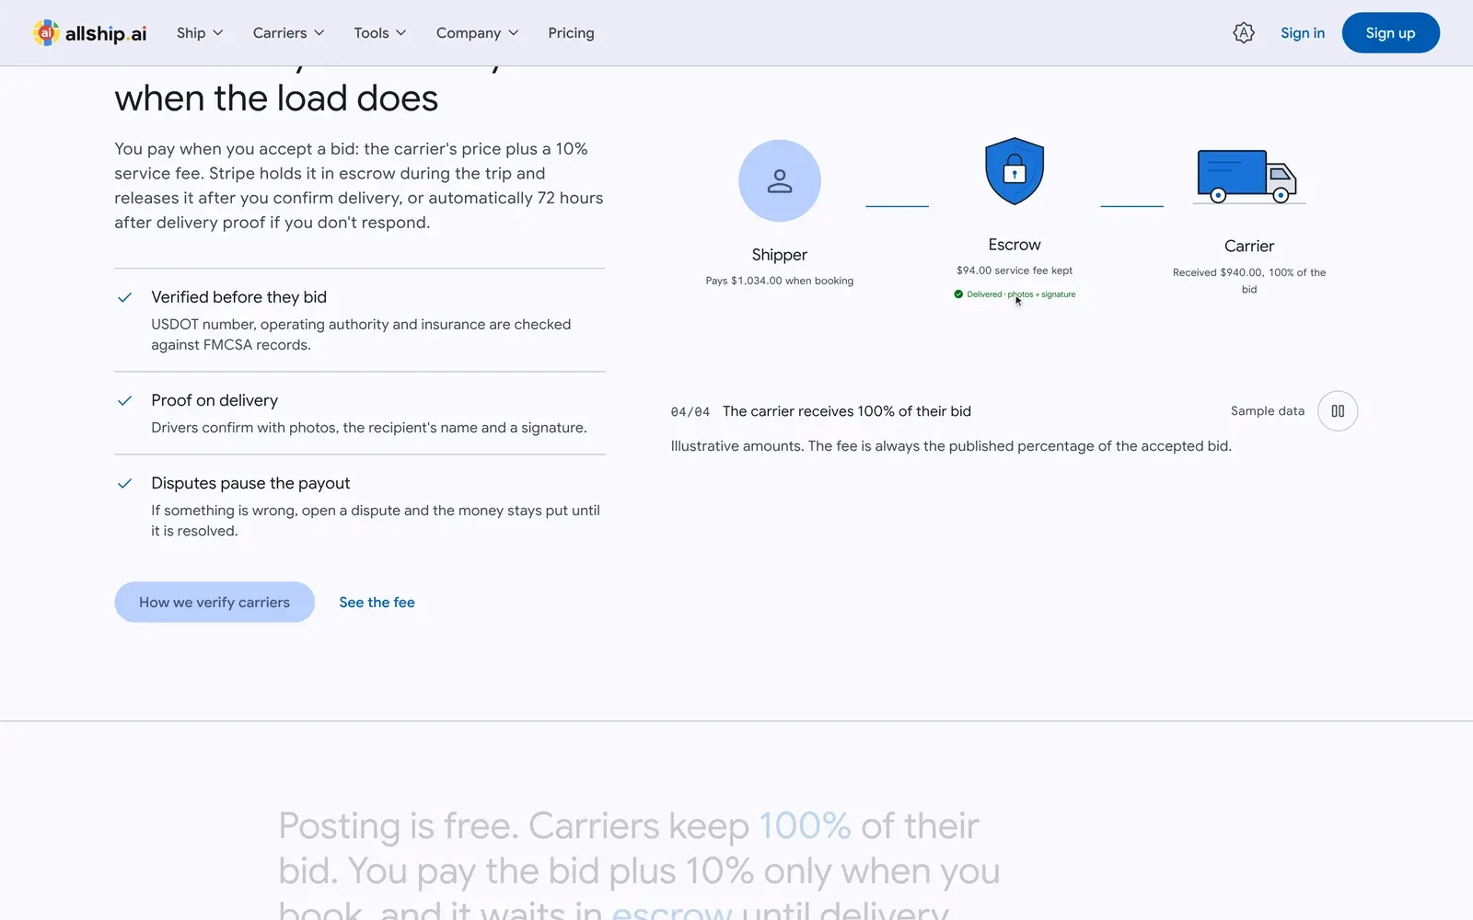The width and height of the screenshot is (1473, 920).
Task: Open the See the fee link
Action: click(377, 602)
